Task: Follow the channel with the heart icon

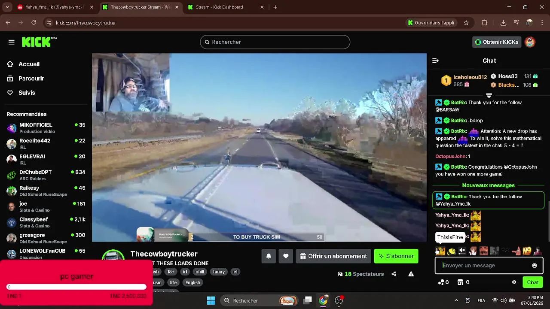Action: tap(286, 256)
